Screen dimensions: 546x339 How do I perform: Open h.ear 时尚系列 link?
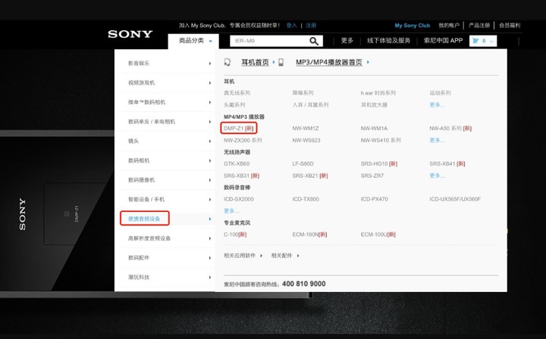pyautogui.click(x=378, y=93)
